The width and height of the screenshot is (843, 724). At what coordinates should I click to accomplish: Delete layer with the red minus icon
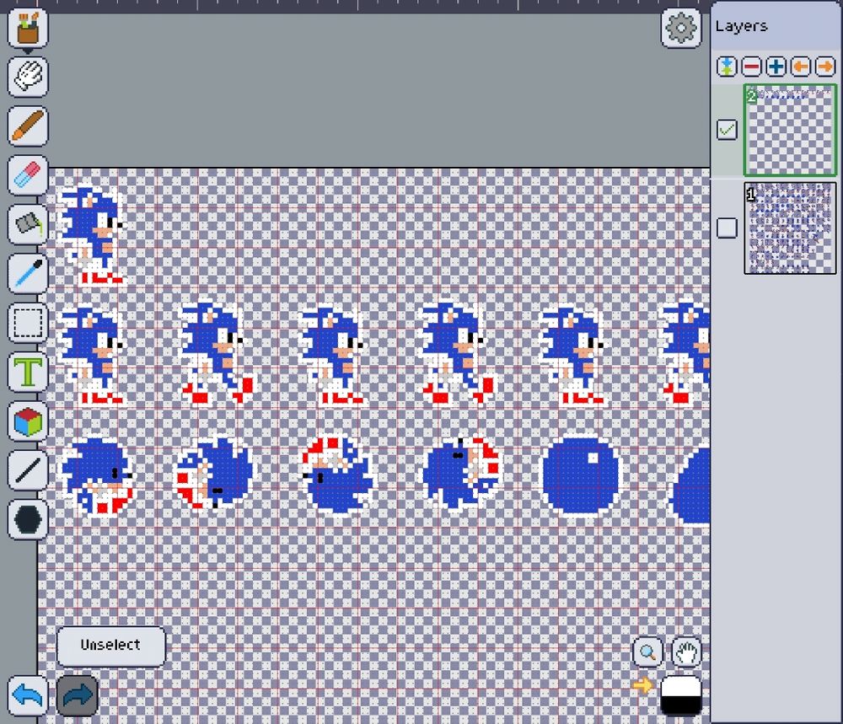click(x=752, y=67)
